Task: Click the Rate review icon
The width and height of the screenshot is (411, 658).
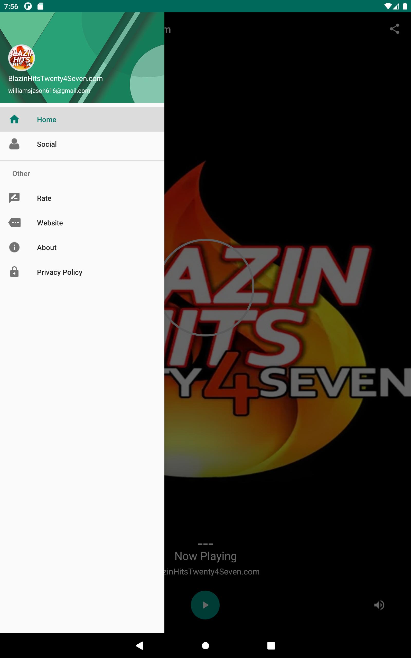Action: pyautogui.click(x=14, y=198)
